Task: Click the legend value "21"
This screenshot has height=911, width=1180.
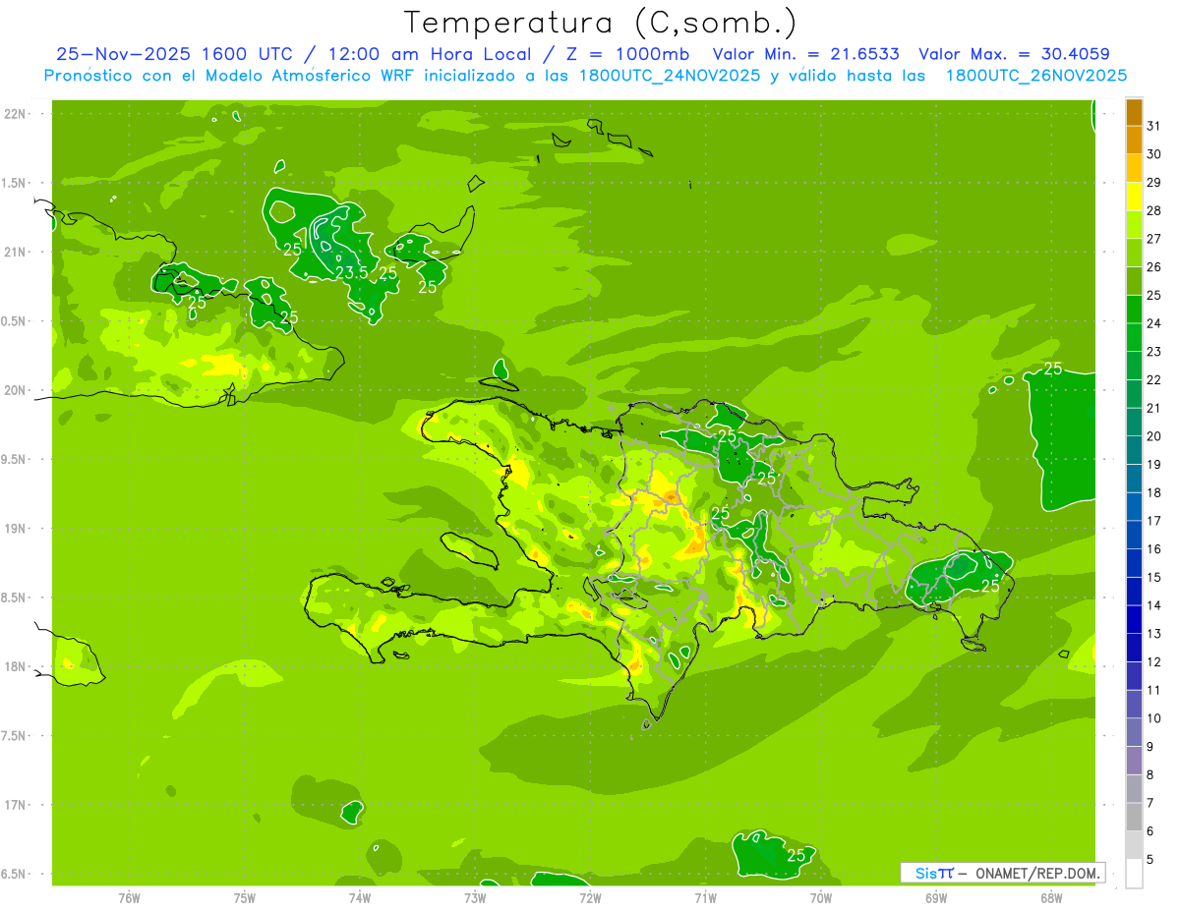Action: (x=1154, y=408)
